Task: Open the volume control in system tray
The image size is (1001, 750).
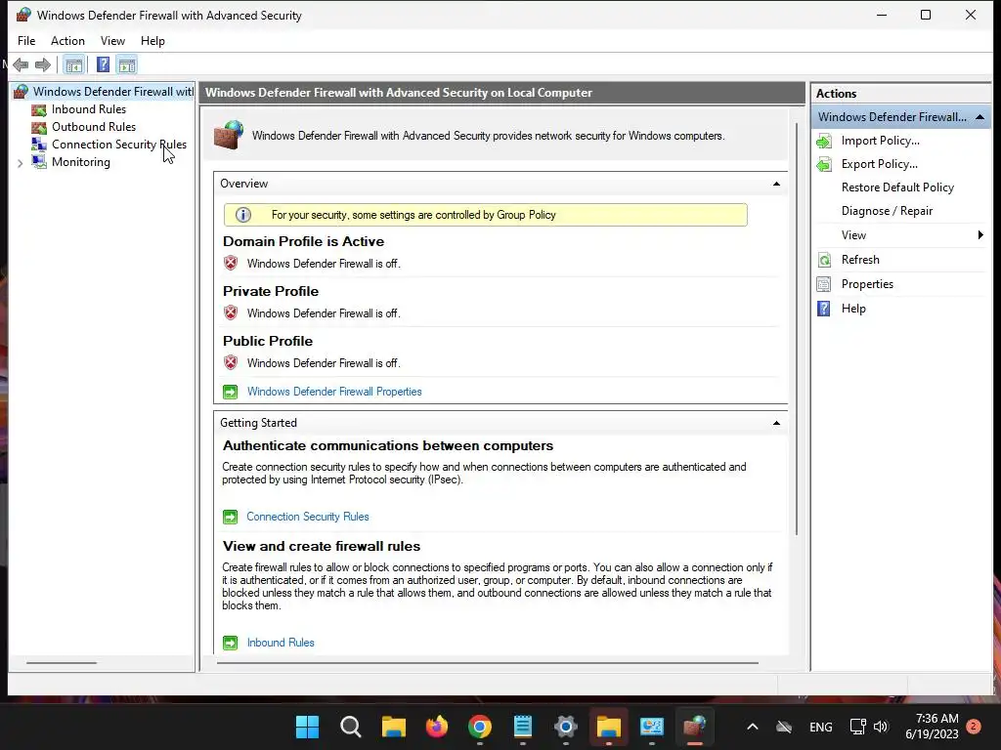Action: point(881,727)
